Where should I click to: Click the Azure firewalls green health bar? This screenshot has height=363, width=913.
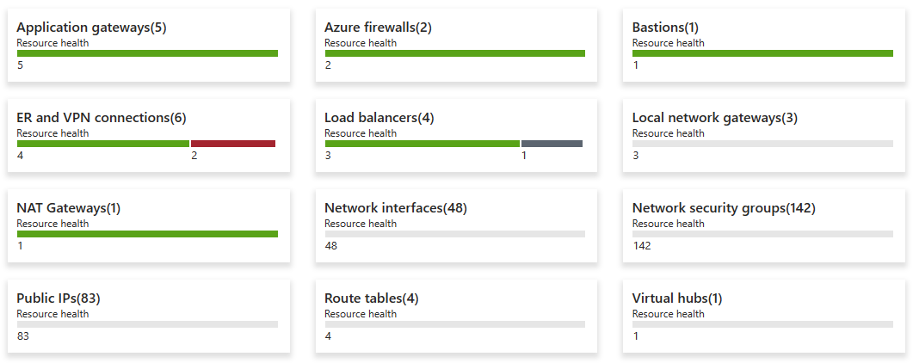pos(454,53)
